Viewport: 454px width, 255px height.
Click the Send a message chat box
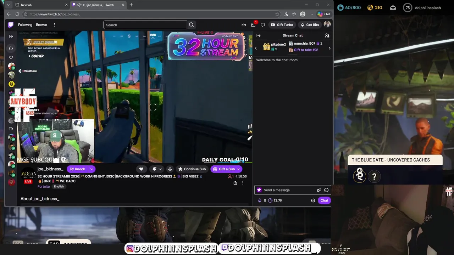pos(288,190)
